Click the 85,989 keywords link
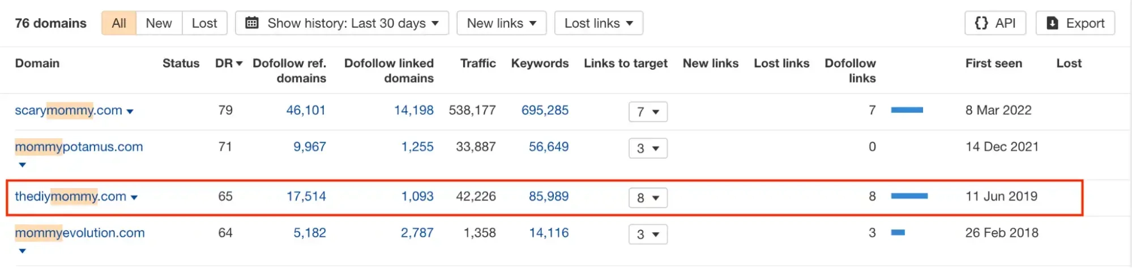The image size is (1132, 268). point(548,197)
